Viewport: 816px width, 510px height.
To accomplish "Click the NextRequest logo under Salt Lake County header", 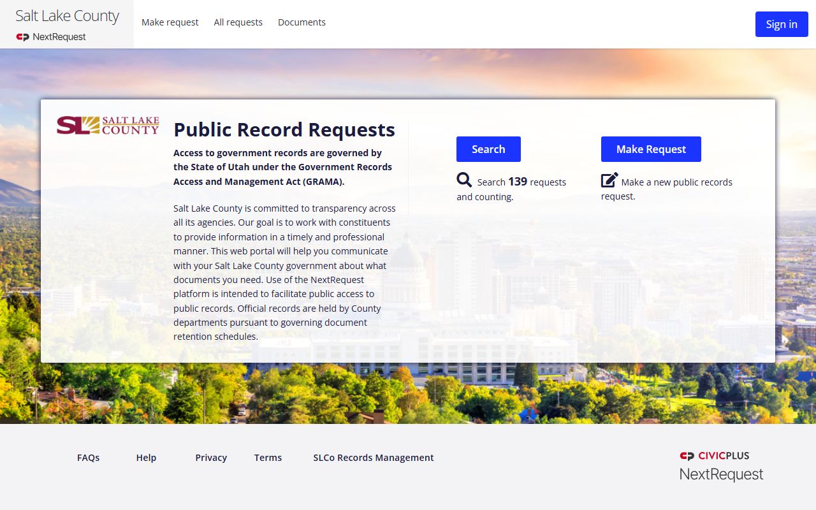I will 51,37.
